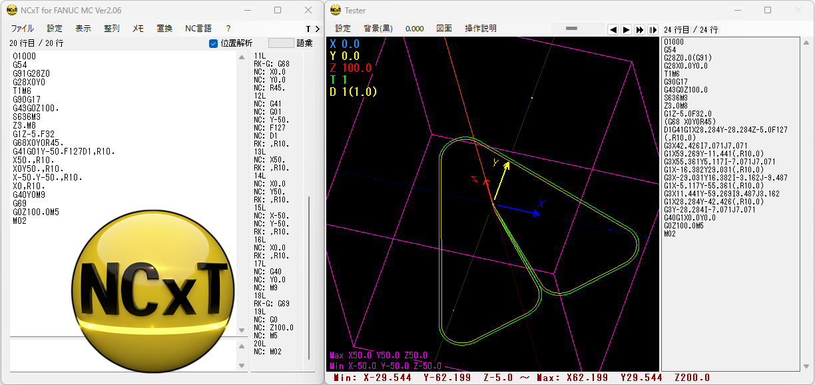
Task: Adjust the playback speed slider in Tester
Action: pos(575,29)
